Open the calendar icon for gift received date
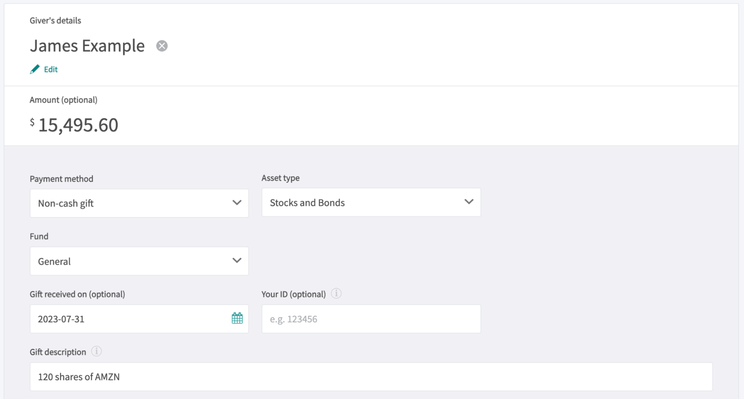The image size is (744, 399). 237,318
